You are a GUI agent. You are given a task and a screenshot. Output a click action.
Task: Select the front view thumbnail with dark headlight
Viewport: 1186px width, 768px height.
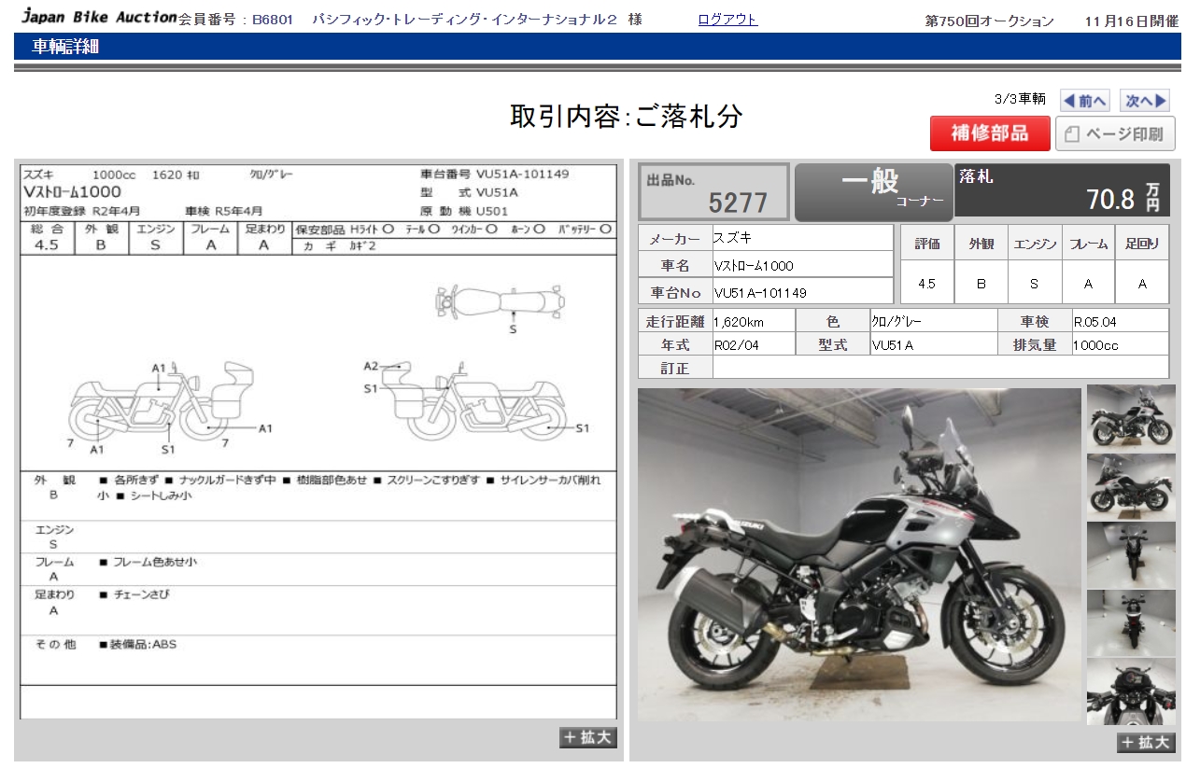(x=1131, y=554)
